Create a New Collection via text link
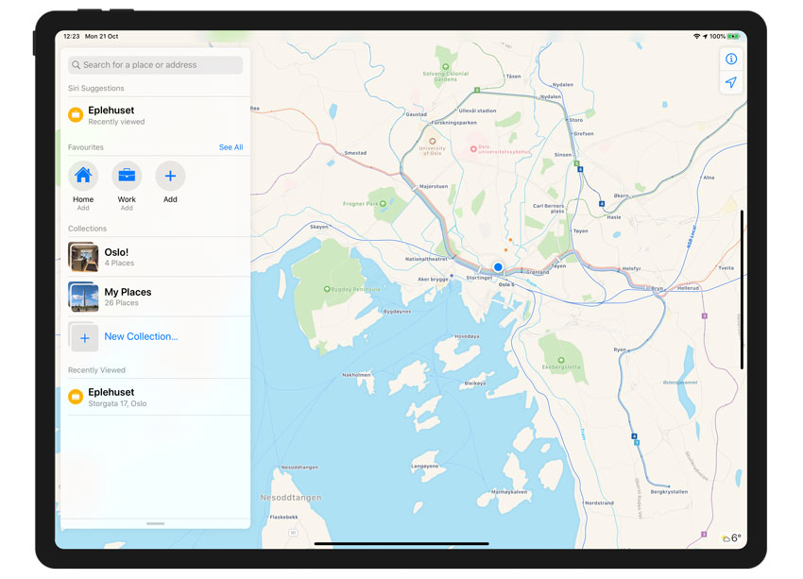Image resolution: width=803 pixels, height=579 pixels. 141,337
